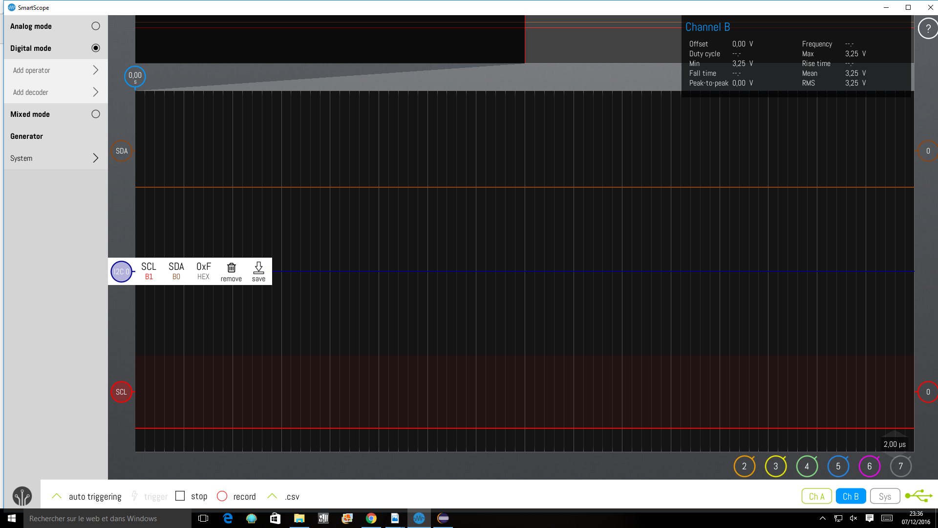Viewport: 938px width, 528px height.
Task: Click the Analog mode label
Action: [31, 26]
